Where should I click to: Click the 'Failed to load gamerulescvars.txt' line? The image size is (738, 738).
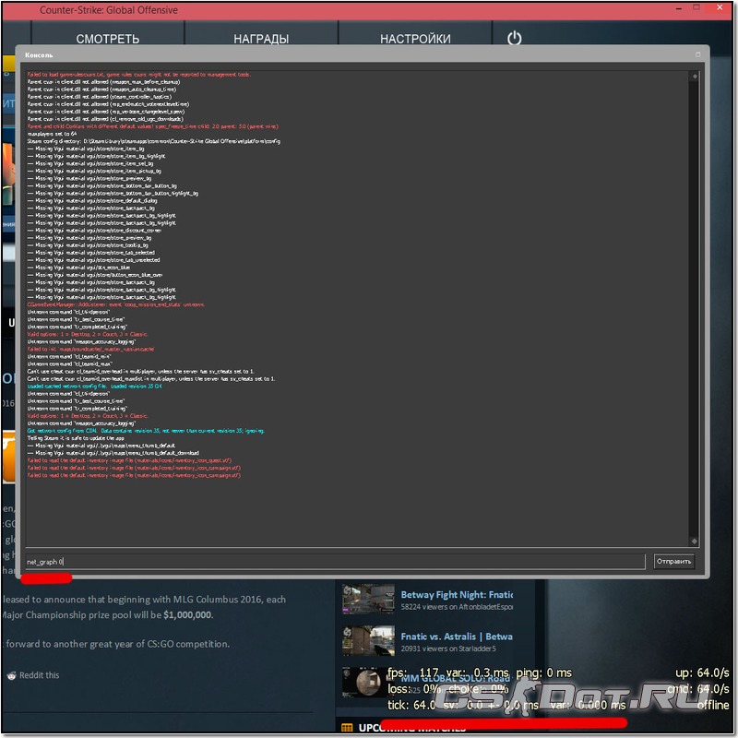[x=139, y=75]
